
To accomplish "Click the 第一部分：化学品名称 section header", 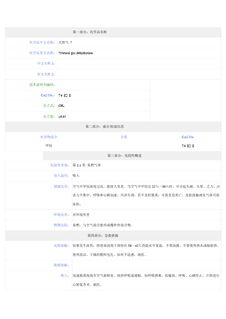I will 90,32.
